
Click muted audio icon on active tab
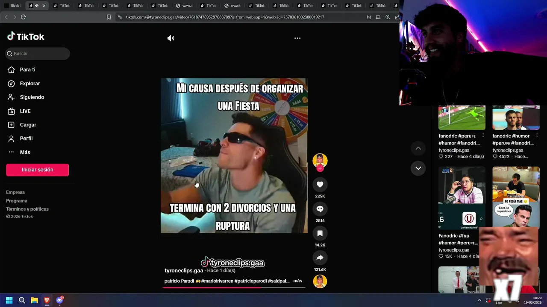pyautogui.click(x=37, y=6)
